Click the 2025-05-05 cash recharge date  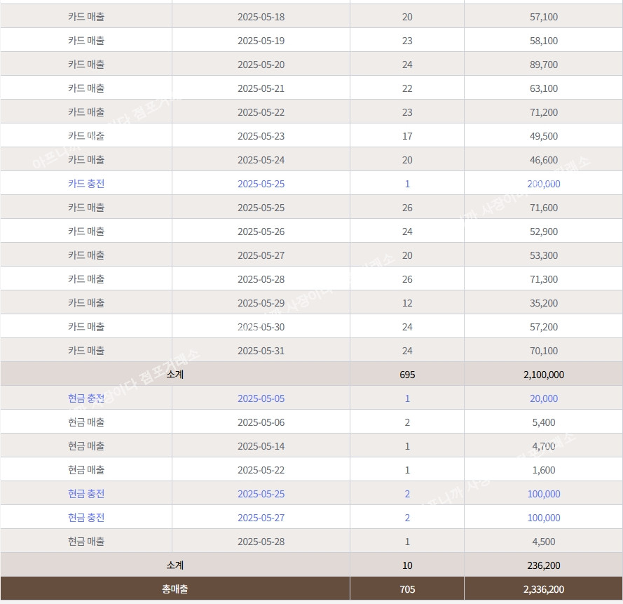(261, 398)
